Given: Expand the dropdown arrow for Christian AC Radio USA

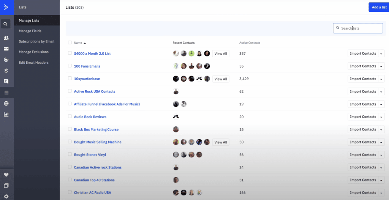Looking at the screenshot, I should coord(381,193).
